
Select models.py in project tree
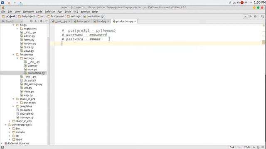(28, 43)
